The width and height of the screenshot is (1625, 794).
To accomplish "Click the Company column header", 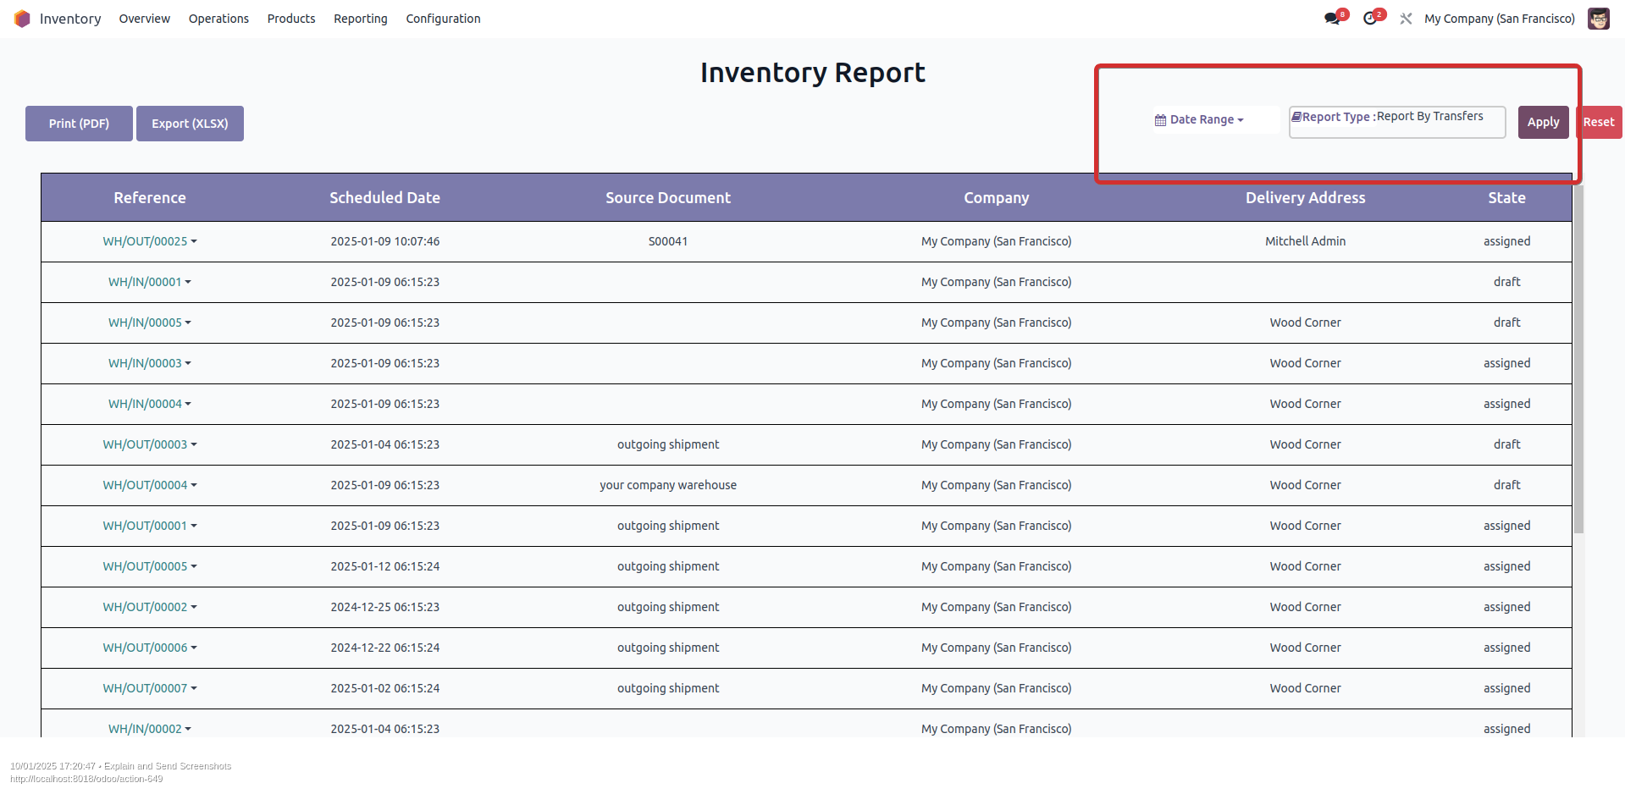I will pos(996,198).
